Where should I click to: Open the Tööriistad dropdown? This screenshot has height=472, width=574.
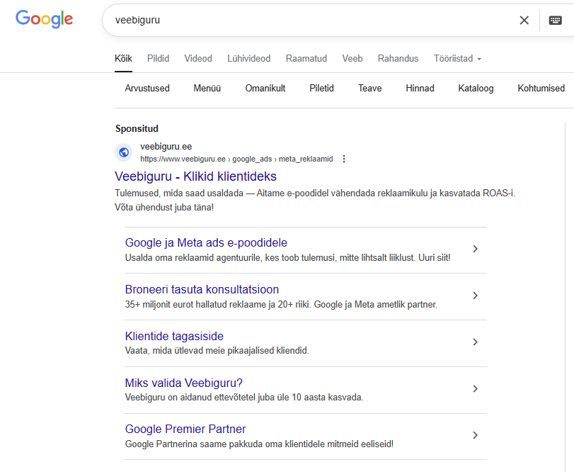(457, 59)
